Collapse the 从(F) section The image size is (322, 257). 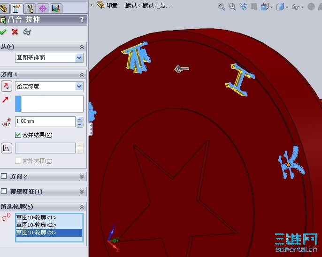click(x=82, y=47)
